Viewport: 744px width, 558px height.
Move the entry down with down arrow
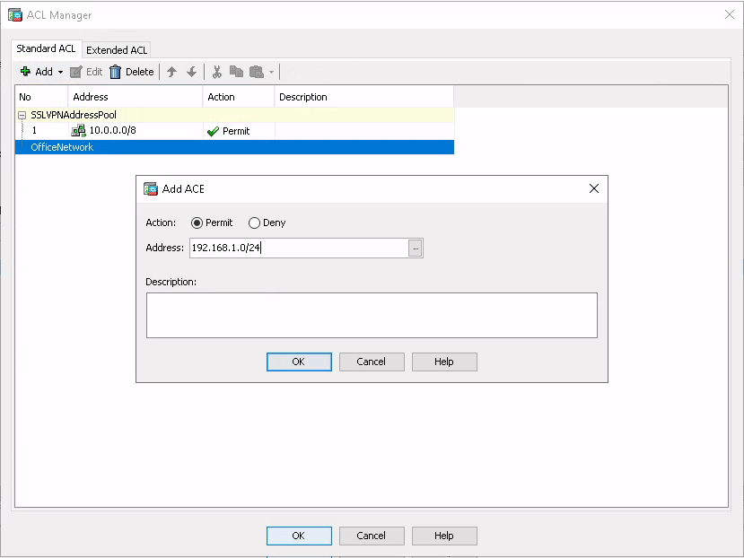(191, 72)
